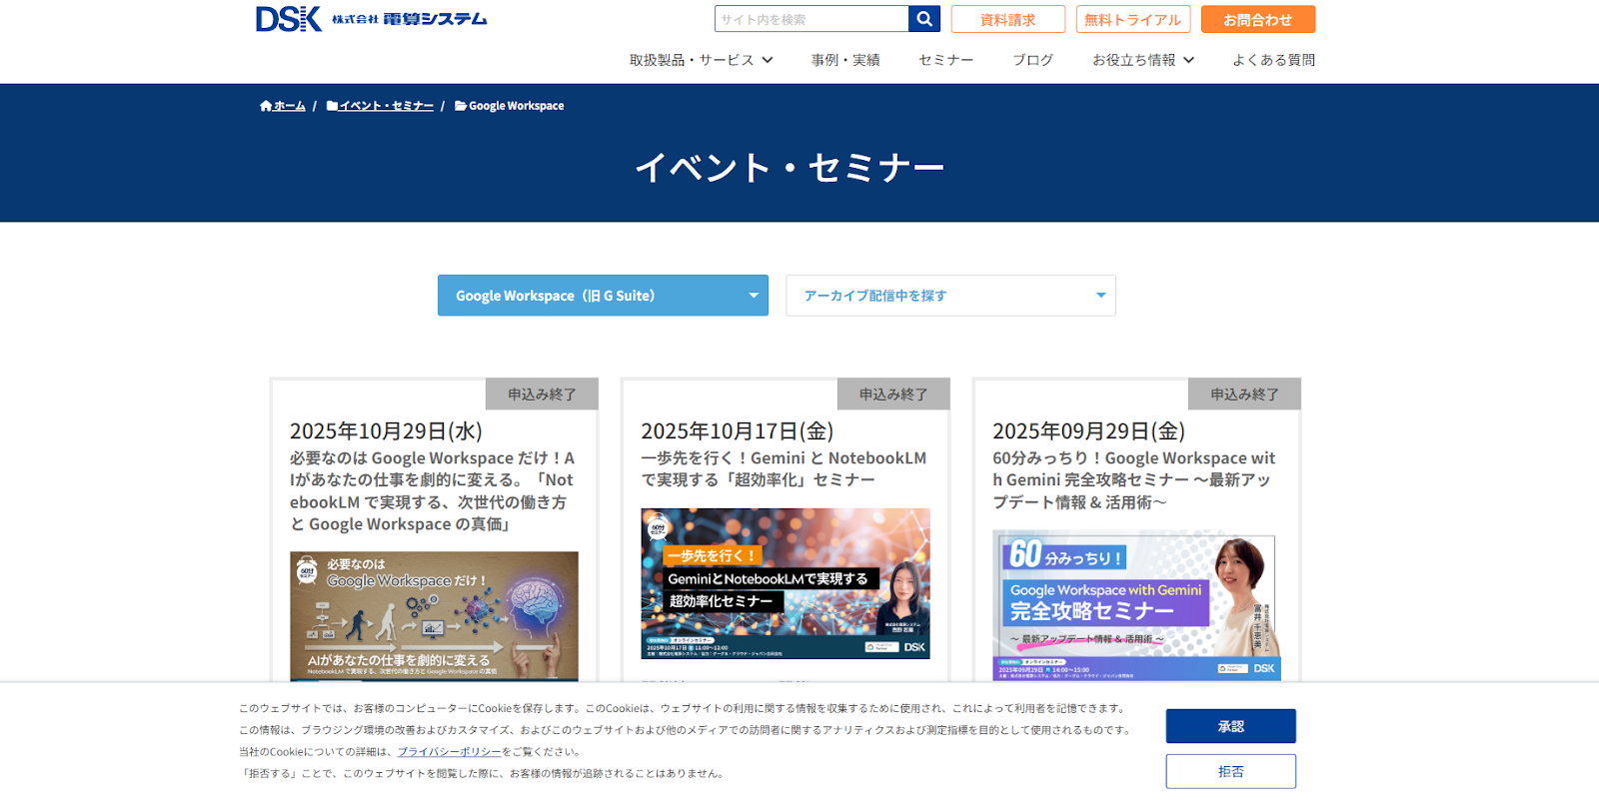Focus the サイト内を検索 search field

click(811, 19)
